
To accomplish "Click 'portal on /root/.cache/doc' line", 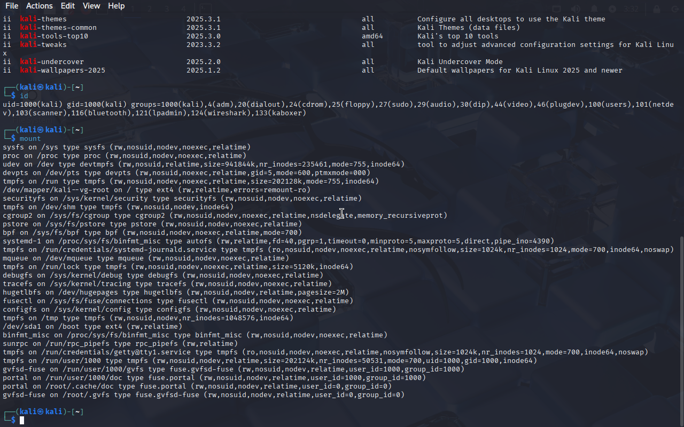I will tap(197, 386).
